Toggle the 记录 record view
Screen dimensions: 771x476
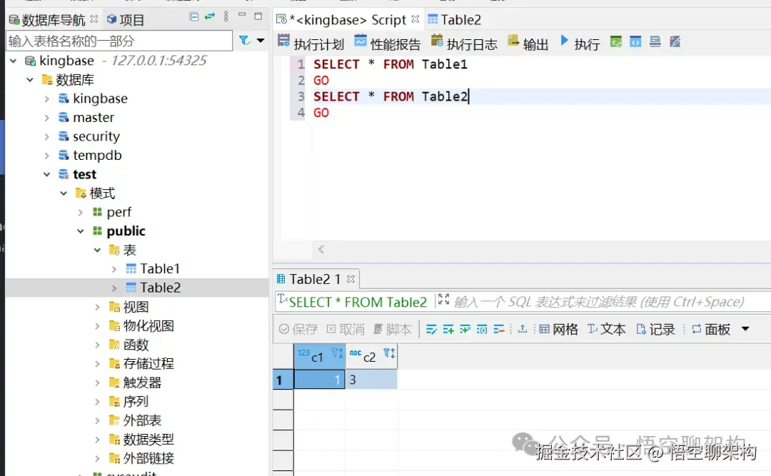pos(655,329)
